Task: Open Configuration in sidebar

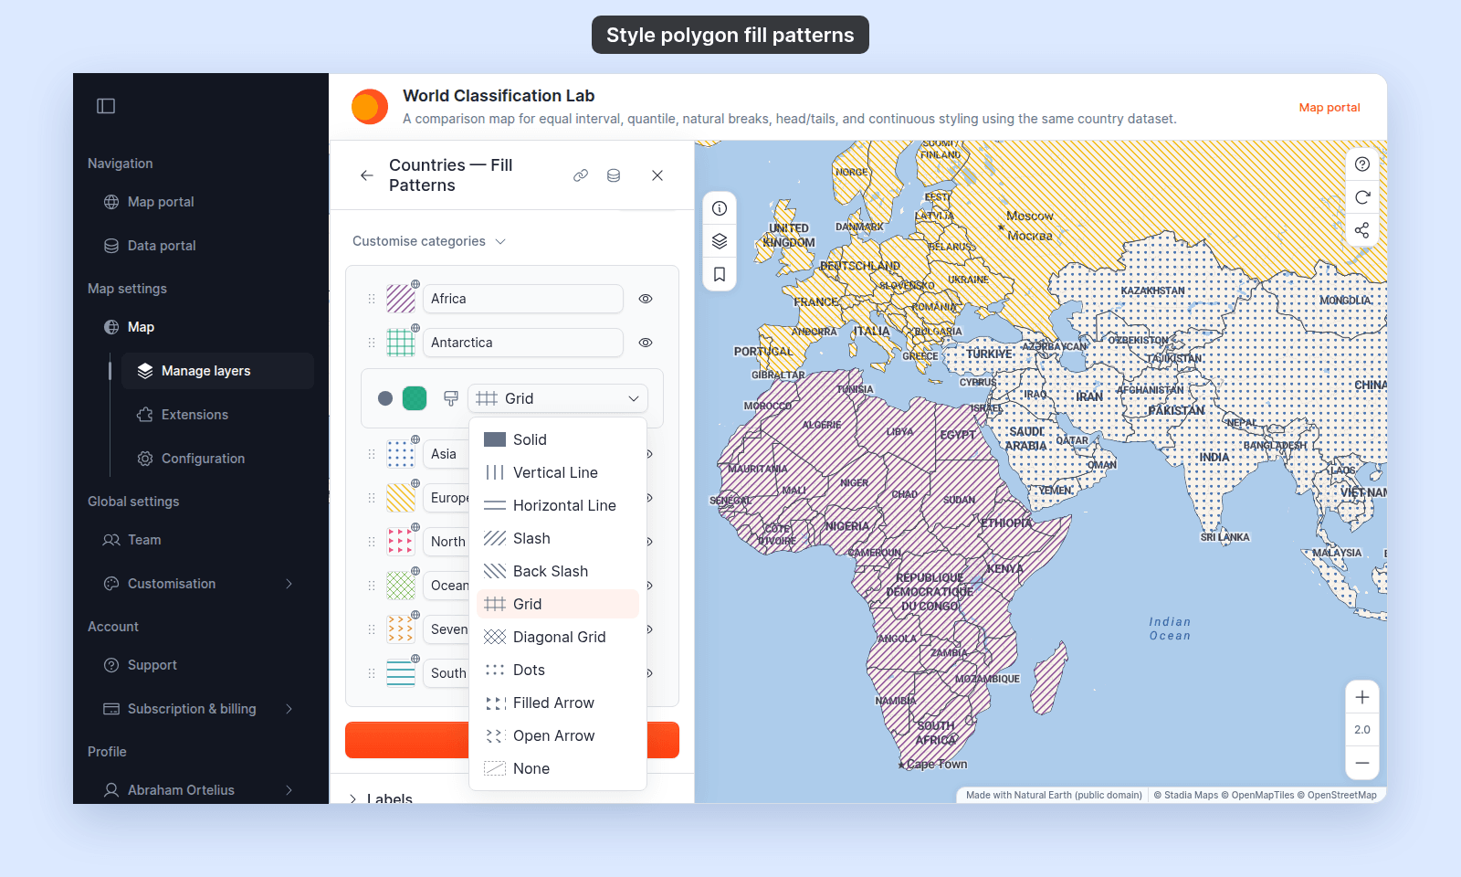Action: pos(217,459)
